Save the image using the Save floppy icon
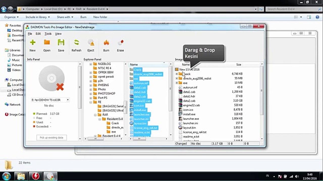The image size is (323, 181). click(x=61, y=42)
